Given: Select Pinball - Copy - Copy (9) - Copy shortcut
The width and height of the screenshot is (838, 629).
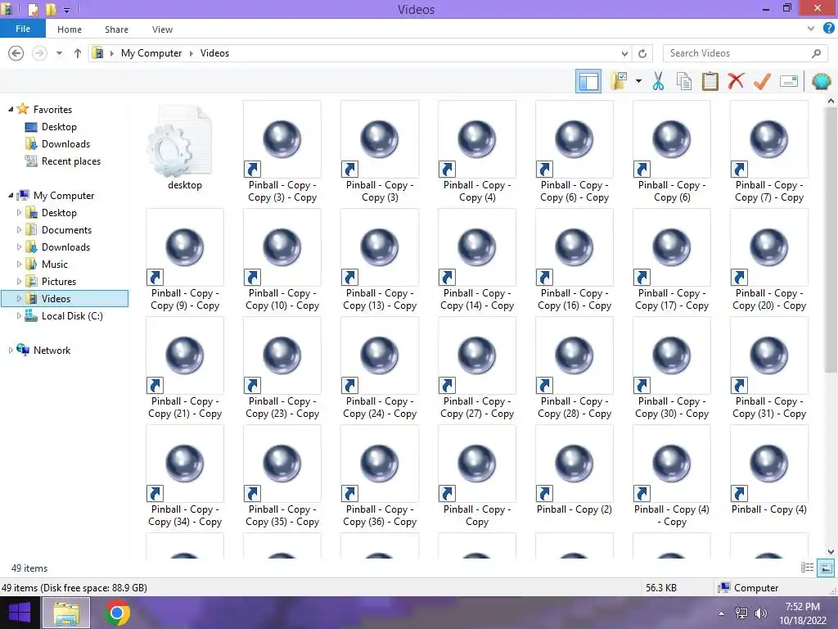Looking at the screenshot, I should coord(185,260).
